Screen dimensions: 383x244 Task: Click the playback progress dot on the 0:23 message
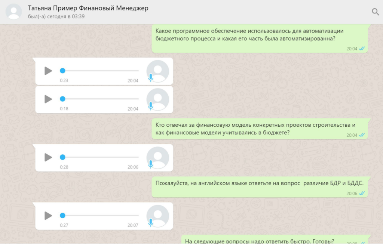pos(62,70)
